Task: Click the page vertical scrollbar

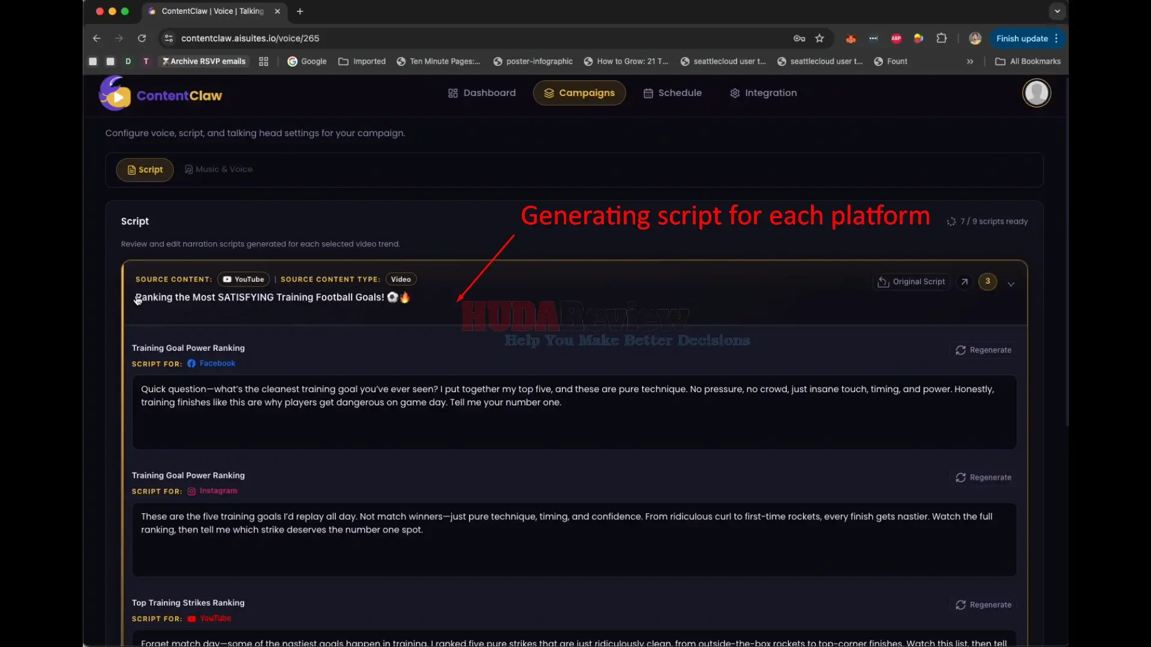Action: coord(1066,252)
